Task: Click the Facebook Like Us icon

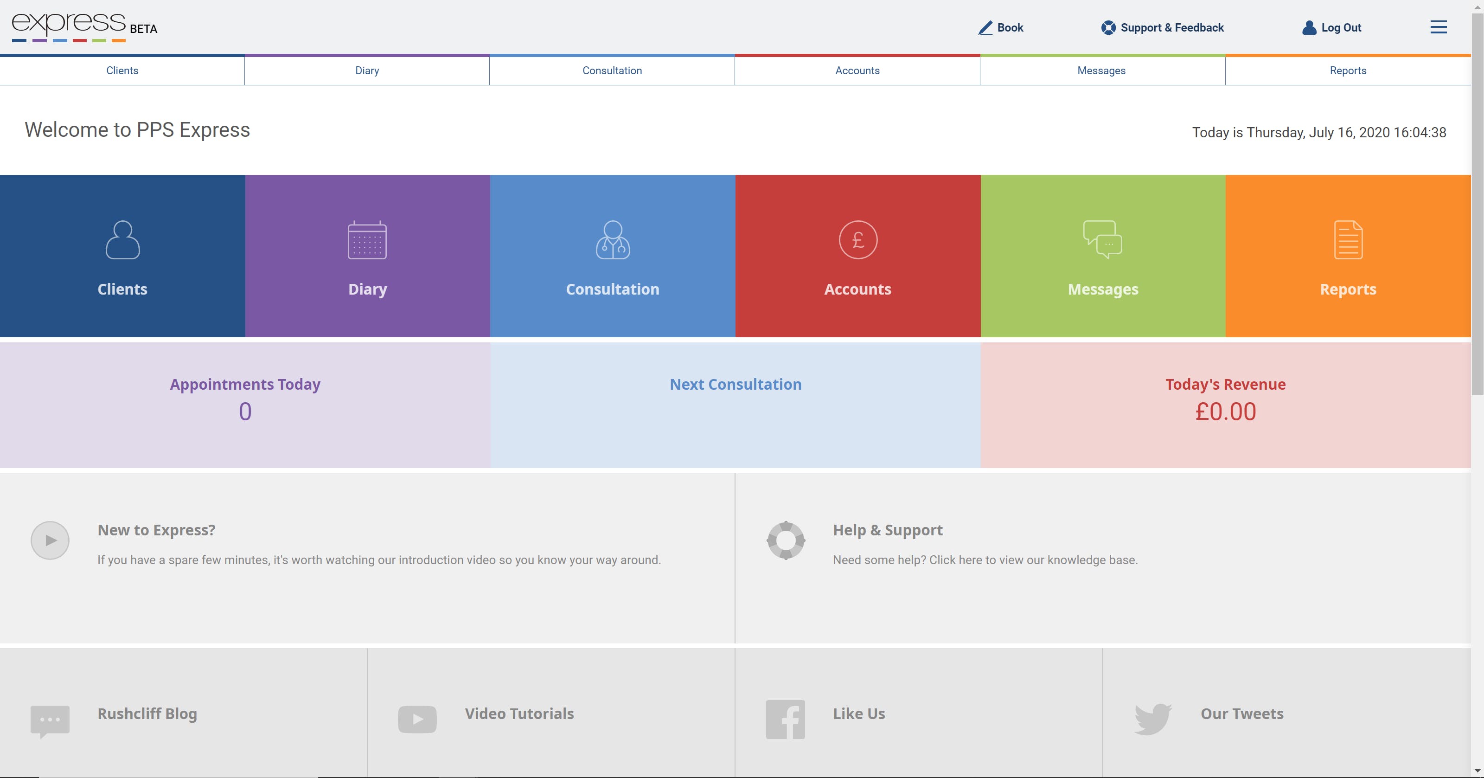Action: [785, 719]
